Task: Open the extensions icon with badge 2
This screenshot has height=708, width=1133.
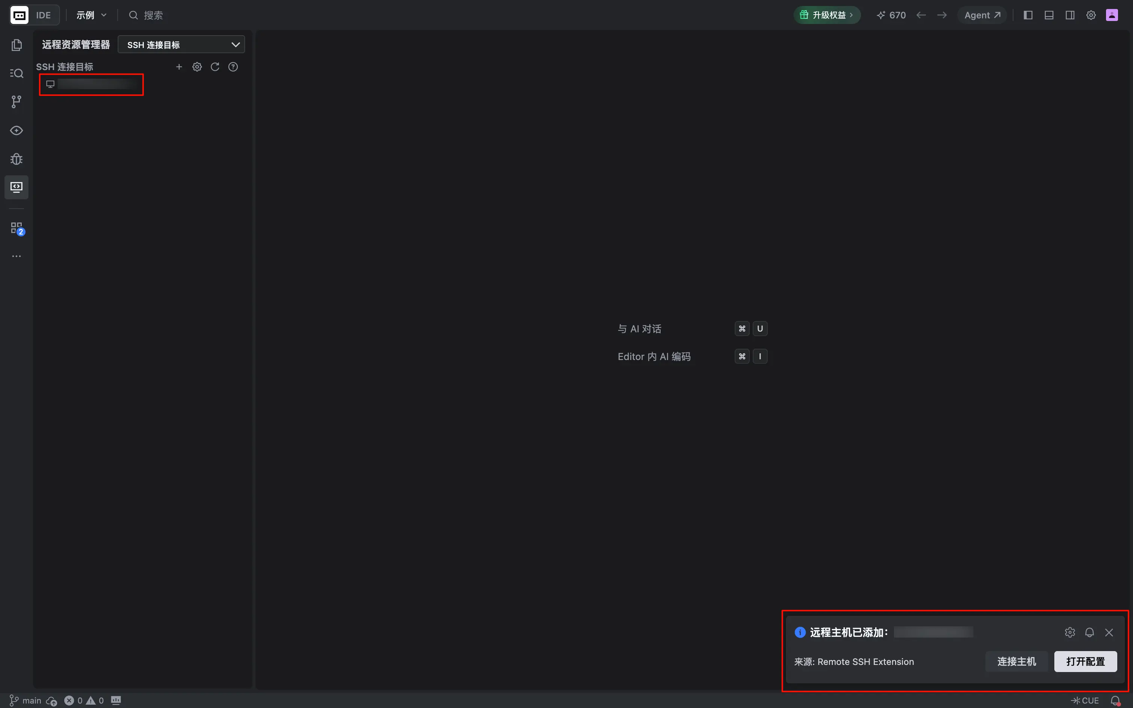Action: click(17, 229)
